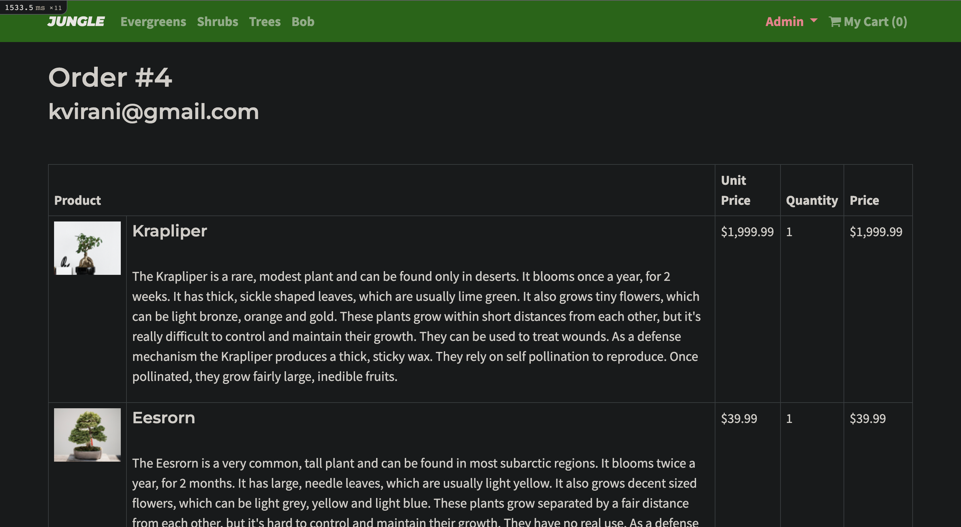Screen dimensions: 961x527
Task: Click the Krapliper product thumbnail
Action: [87, 248]
